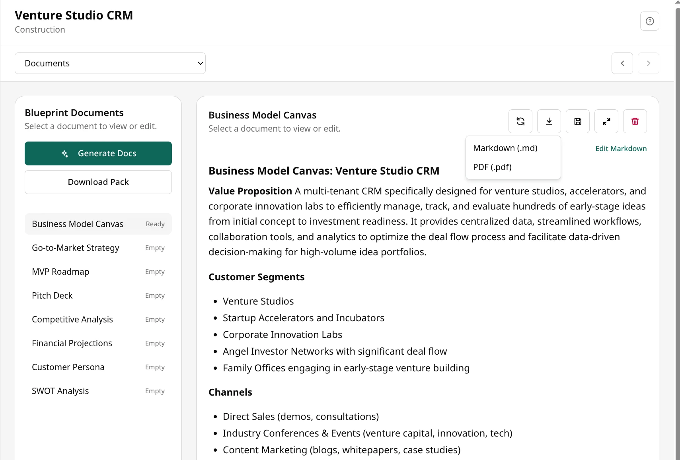Click 'Direct Sales (demos, consultations)' bullet
This screenshot has width=680, height=460.
(301, 417)
